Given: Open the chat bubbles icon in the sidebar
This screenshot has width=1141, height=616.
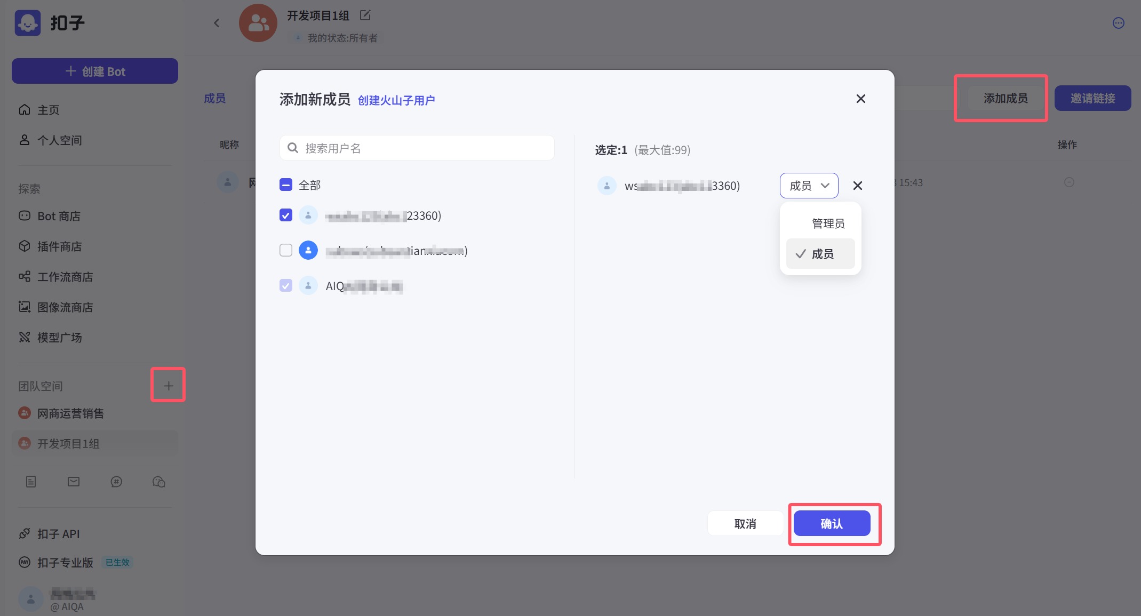Looking at the screenshot, I should [x=159, y=482].
